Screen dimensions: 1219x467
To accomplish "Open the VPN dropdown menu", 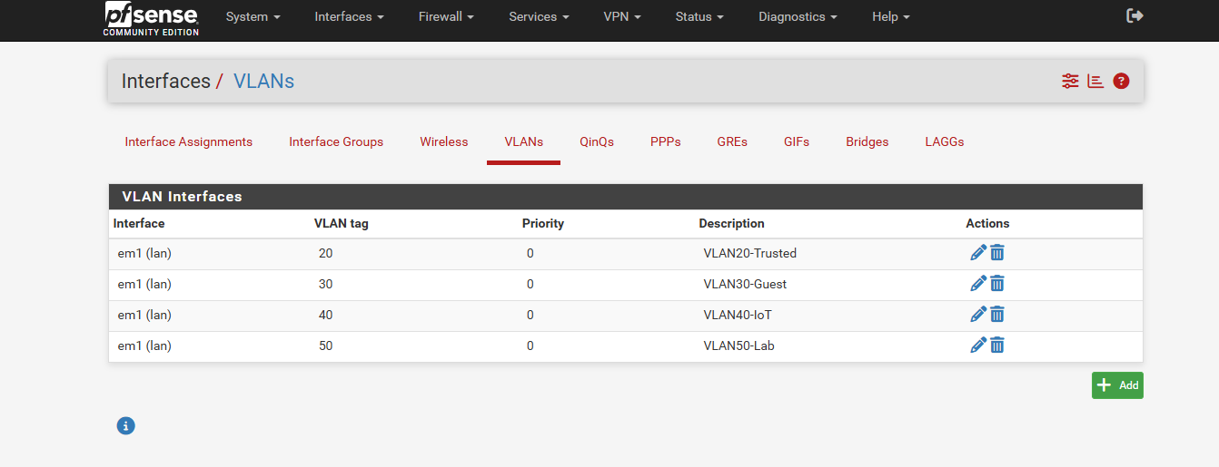I will click(x=621, y=16).
